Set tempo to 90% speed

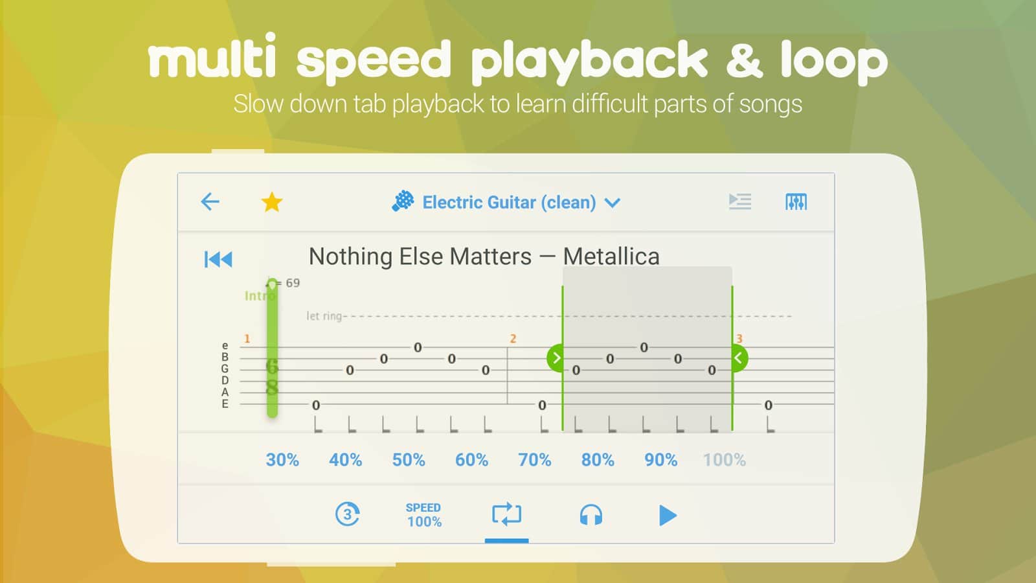660,460
